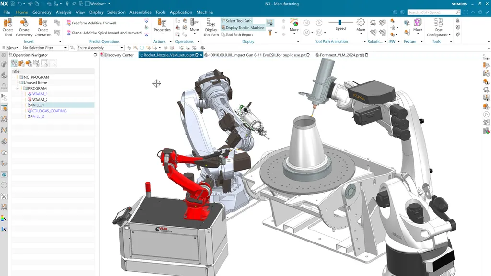Click the help question mark icon
Image resolution: width=491 pixels, height=276 pixels.
pyautogui.click(x=479, y=12)
